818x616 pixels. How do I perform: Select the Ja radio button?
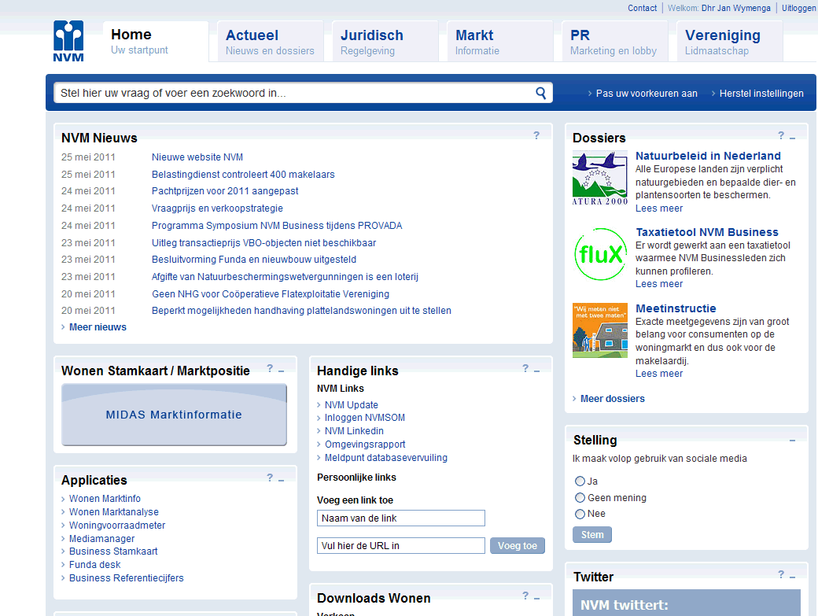point(580,481)
